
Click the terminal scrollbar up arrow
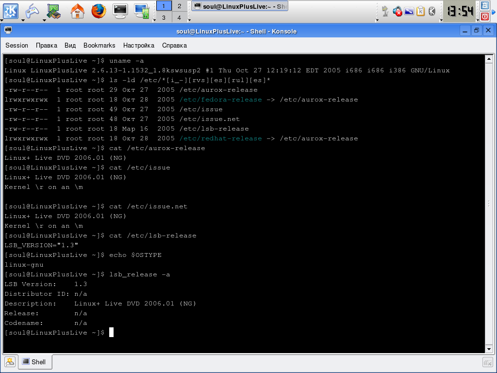tap(489, 59)
